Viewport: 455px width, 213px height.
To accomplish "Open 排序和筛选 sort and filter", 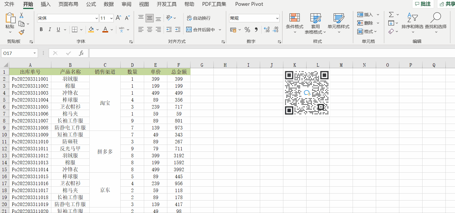I will click(x=412, y=23).
